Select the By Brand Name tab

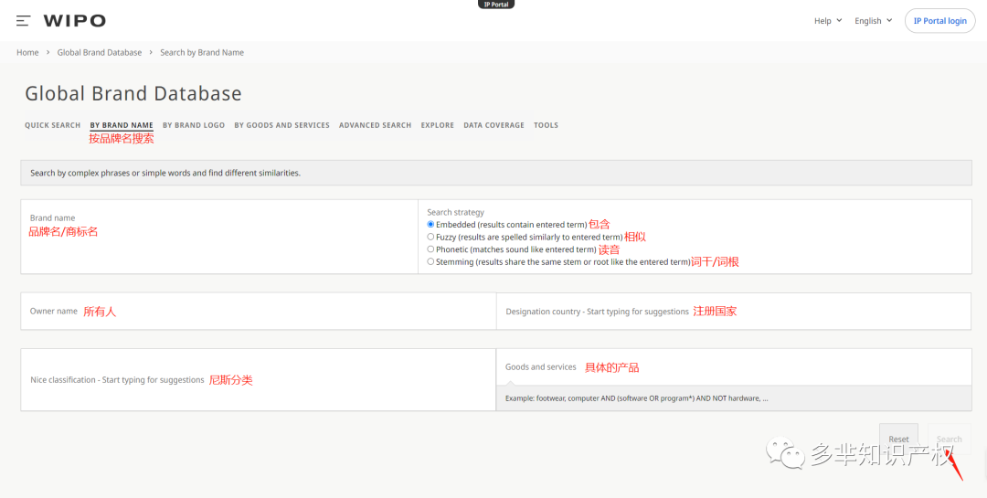click(122, 125)
